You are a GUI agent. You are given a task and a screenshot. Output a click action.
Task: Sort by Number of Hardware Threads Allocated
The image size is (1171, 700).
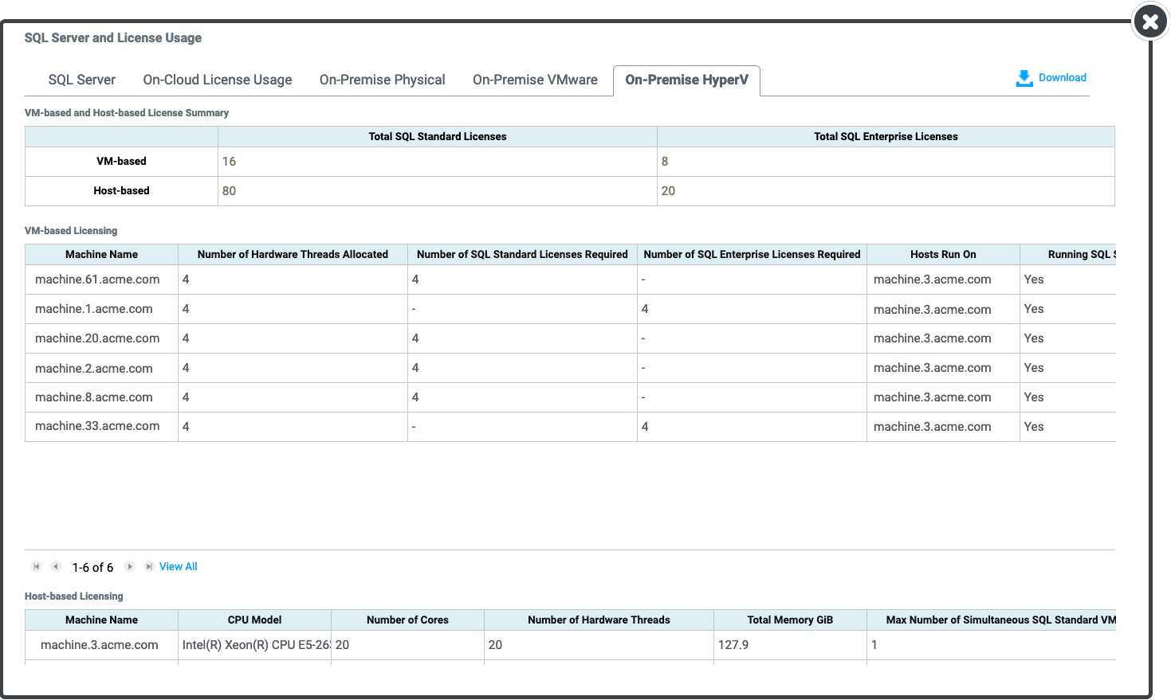coord(293,255)
